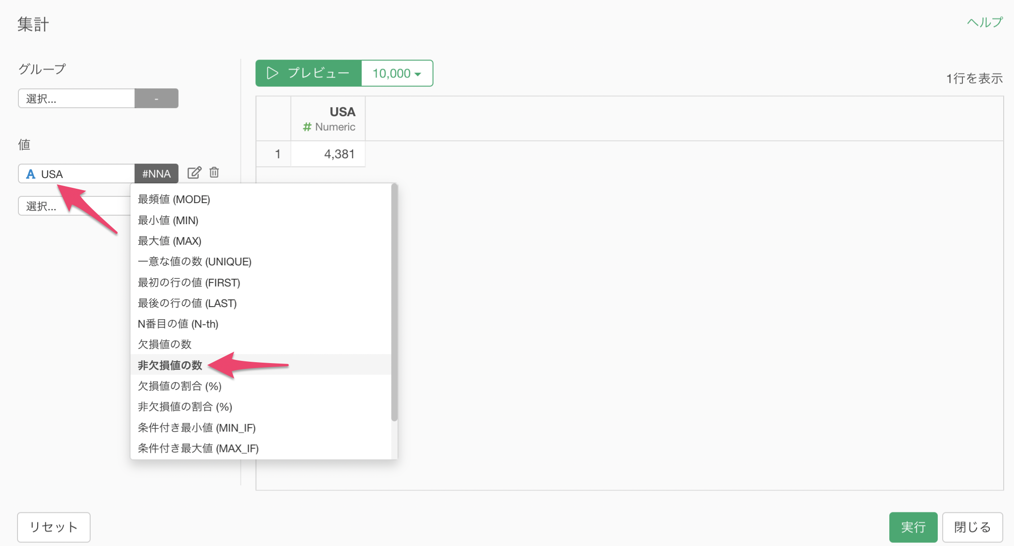Choose 最小値 (MIN) option

168,221
